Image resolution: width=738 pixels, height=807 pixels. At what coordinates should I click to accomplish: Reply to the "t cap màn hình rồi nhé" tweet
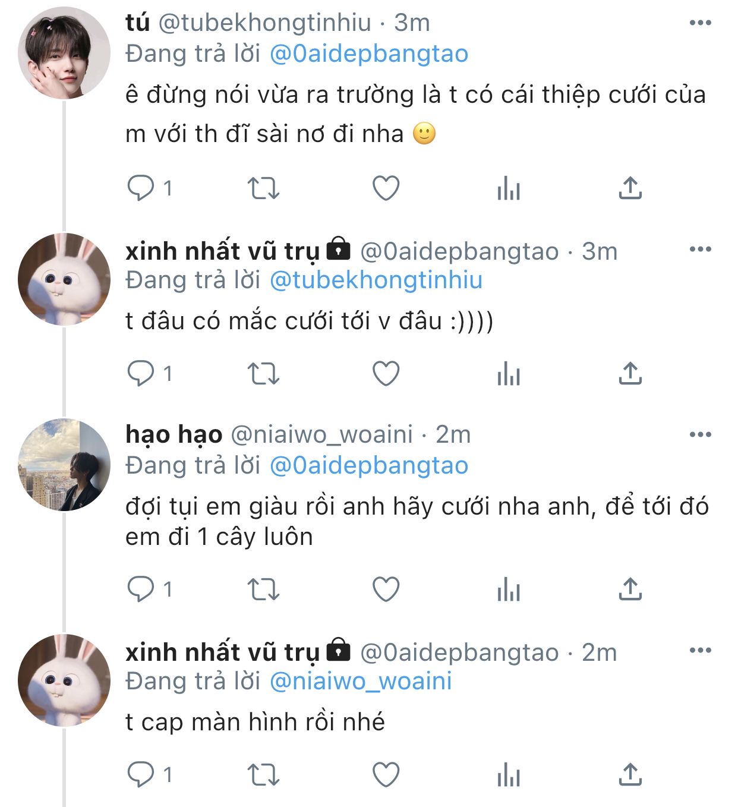point(141,774)
